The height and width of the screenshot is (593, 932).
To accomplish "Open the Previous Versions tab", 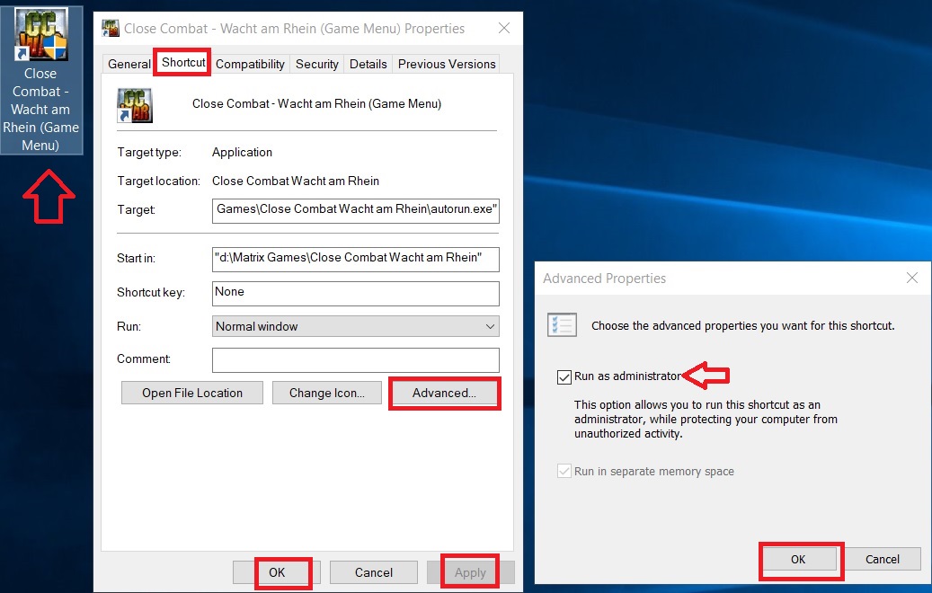I will pyautogui.click(x=447, y=64).
